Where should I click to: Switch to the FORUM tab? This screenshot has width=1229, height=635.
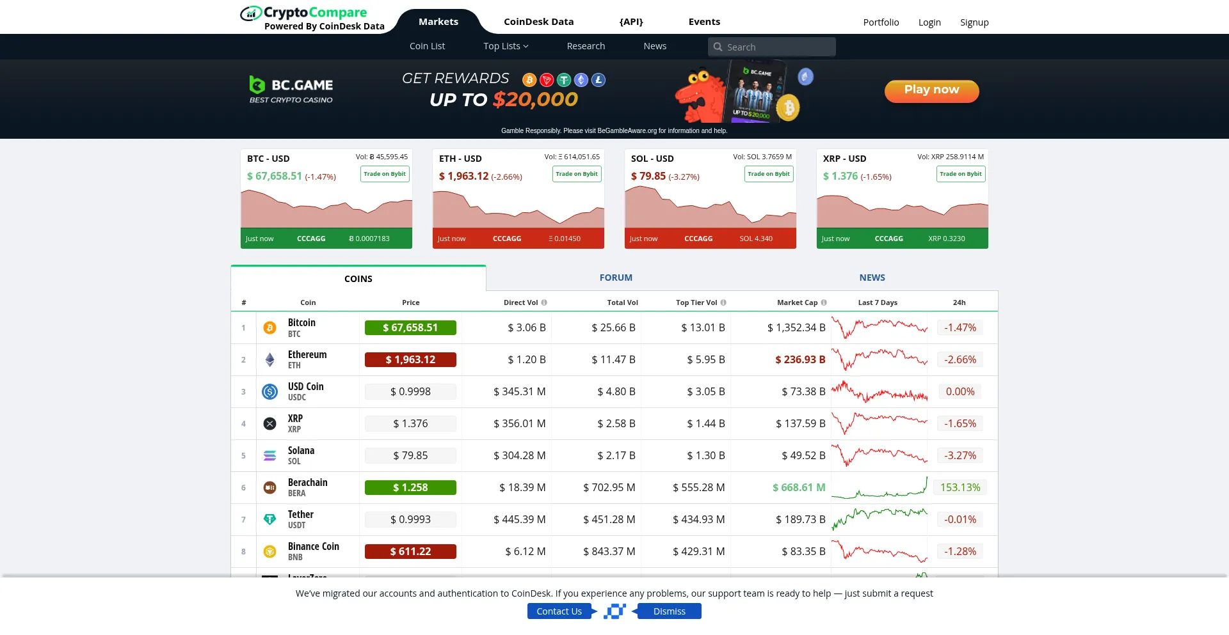[616, 278]
